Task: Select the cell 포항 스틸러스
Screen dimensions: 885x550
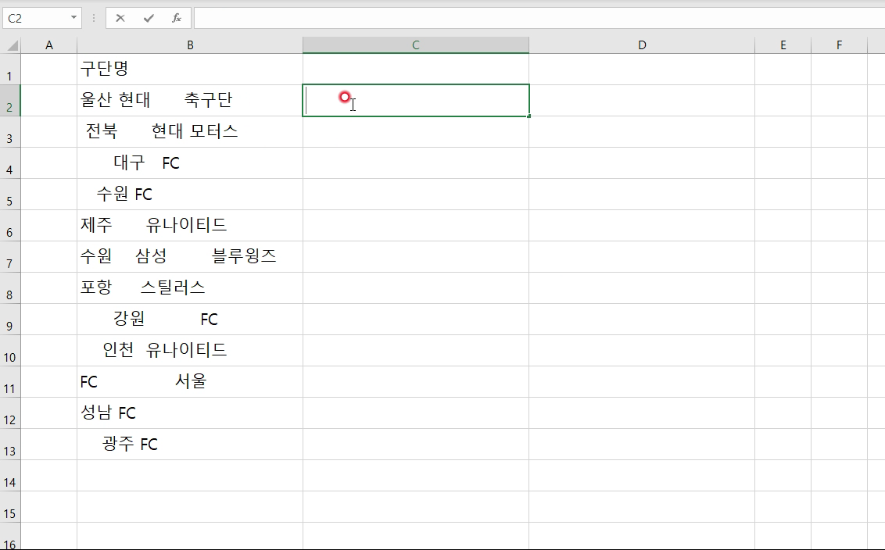Action: click(190, 288)
